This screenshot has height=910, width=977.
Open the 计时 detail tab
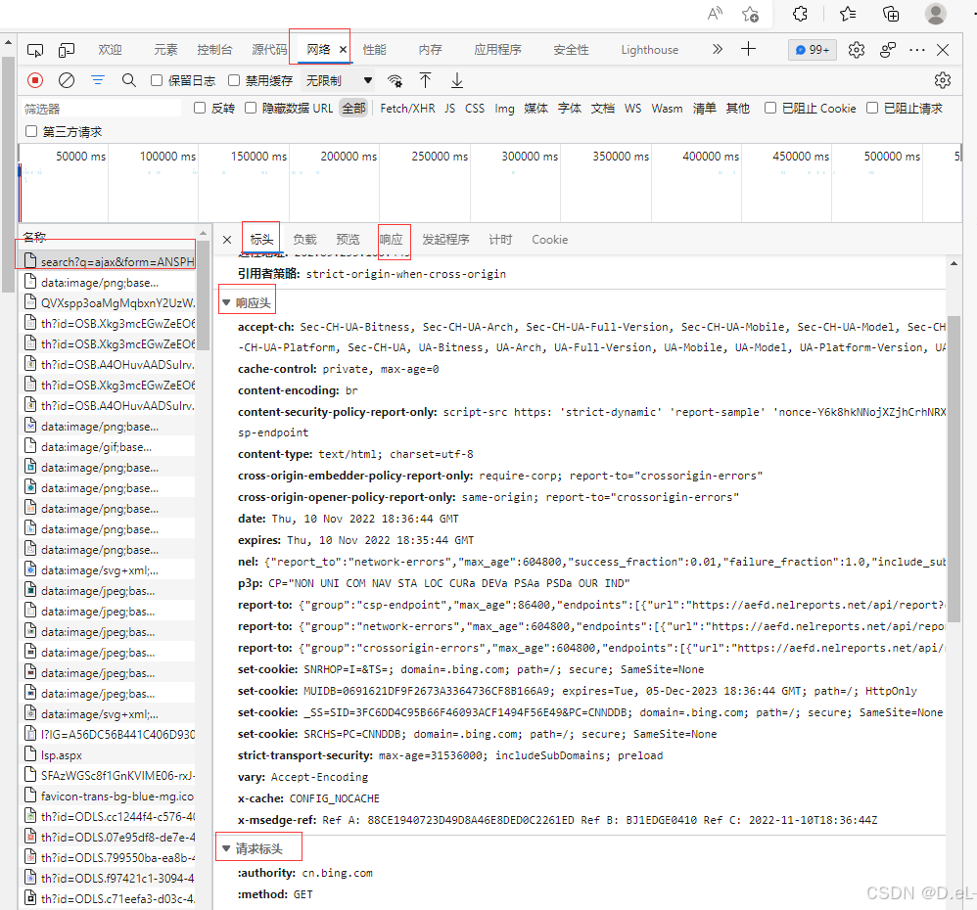(x=500, y=240)
